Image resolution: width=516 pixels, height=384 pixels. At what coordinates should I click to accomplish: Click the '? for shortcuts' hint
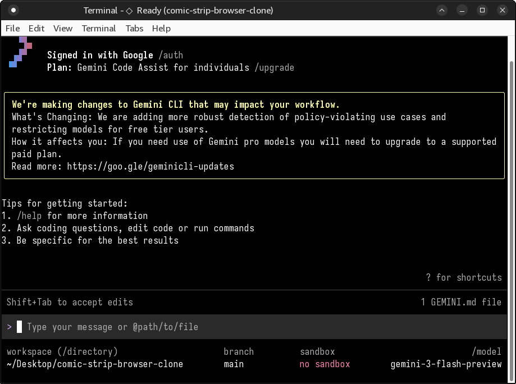pos(464,277)
